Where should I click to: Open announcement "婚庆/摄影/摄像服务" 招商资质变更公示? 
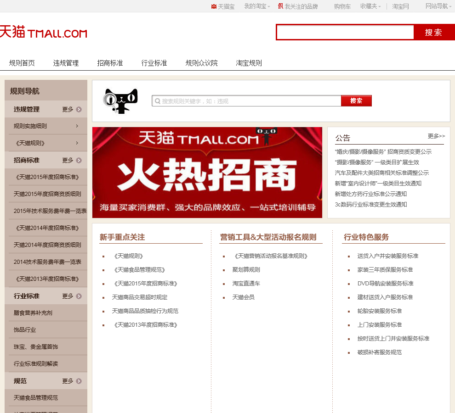click(x=383, y=151)
